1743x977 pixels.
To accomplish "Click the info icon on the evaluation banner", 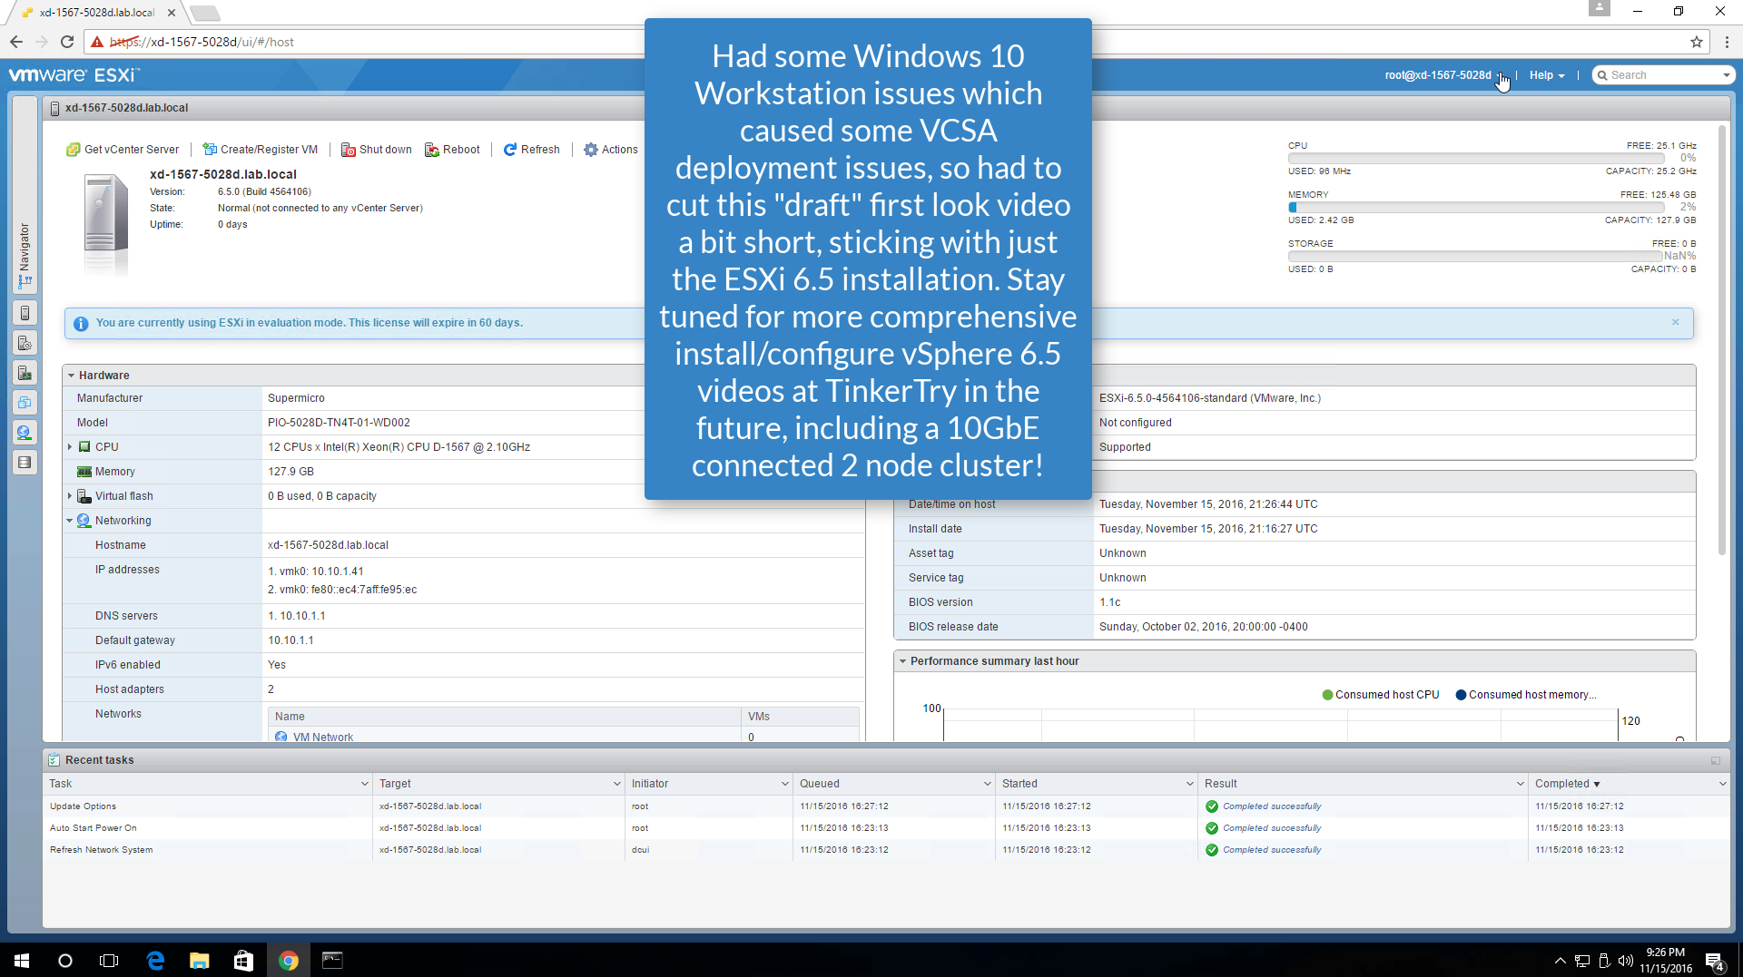I will [81, 323].
